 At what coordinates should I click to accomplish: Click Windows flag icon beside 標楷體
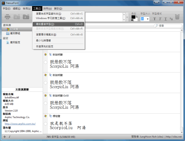pyautogui.click(x=45, y=116)
